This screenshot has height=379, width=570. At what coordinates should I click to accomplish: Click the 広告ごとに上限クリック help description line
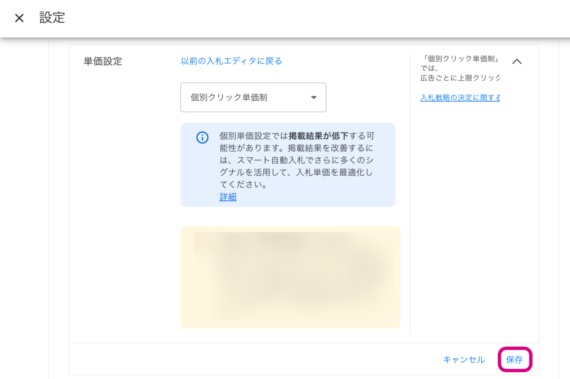[x=460, y=77]
